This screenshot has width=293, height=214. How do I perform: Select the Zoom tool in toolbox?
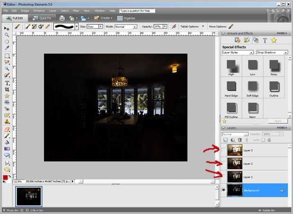tap(7, 35)
